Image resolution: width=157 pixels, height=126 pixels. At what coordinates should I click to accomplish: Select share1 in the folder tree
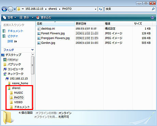[16, 88]
